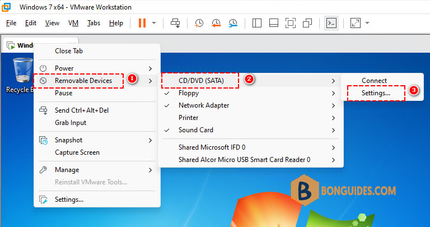Open the VM menu
430x227 pixels.
pos(73,23)
